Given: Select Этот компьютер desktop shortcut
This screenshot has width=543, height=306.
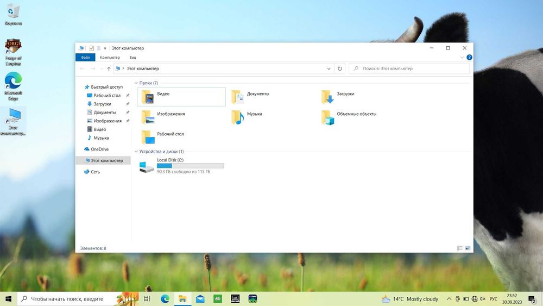Looking at the screenshot, I should 13,121.
